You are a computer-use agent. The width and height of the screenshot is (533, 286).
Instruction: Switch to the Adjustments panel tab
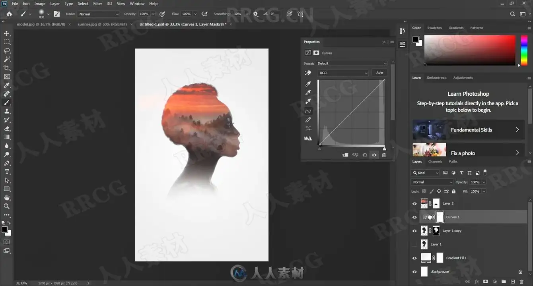pyautogui.click(x=463, y=78)
